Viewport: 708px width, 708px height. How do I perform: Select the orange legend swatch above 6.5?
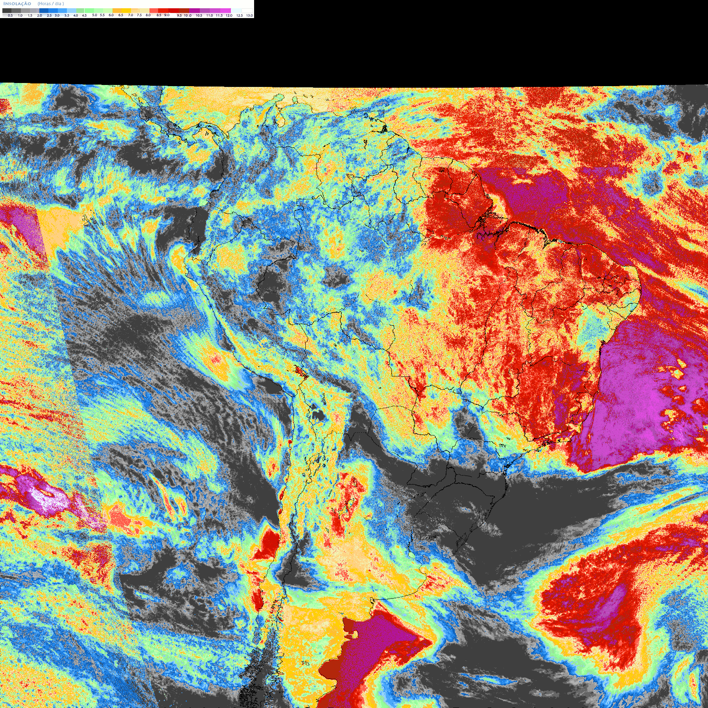(x=117, y=11)
